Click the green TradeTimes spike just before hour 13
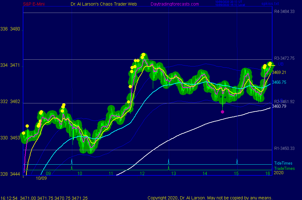Viewport: 302px width, 200px height. (169, 168)
